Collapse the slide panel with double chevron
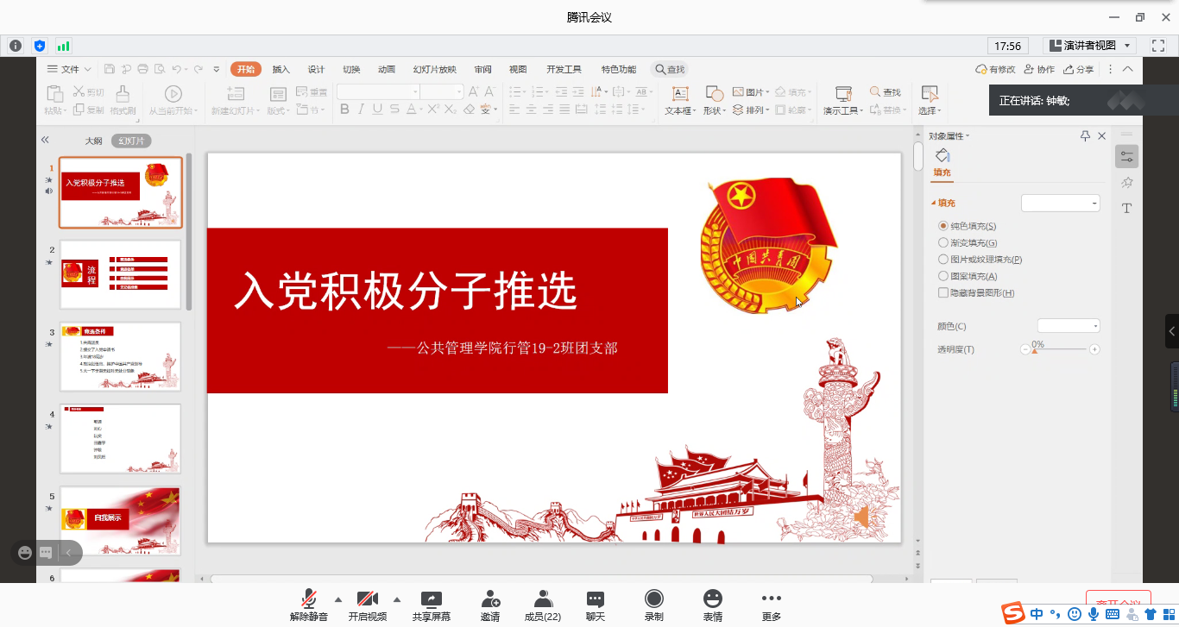 coord(45,140)
